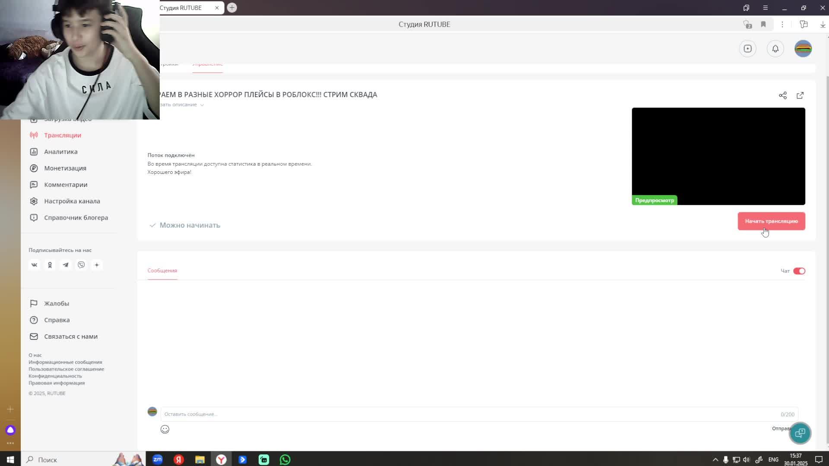The width and height of the screenshot is (829, 466).
Task: Click the add video plus icon
Action: 748,49
